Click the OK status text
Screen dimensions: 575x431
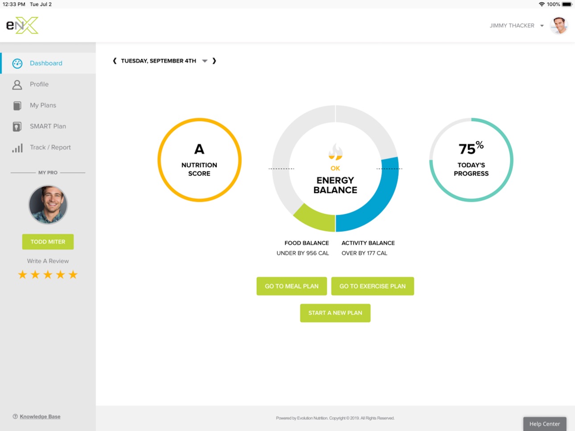coord(335,168)
